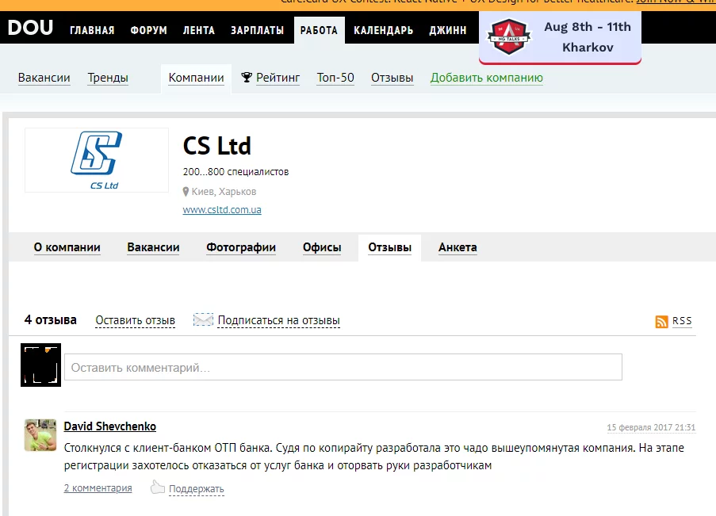Visit www.csltd.com.ua
The width and height of the screenshot is (716, 516).
point(221,209)
